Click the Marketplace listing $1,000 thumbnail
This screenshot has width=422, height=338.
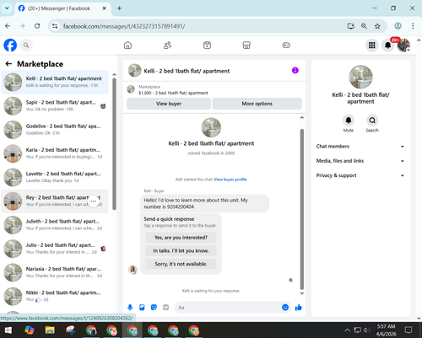pos(131,89)
